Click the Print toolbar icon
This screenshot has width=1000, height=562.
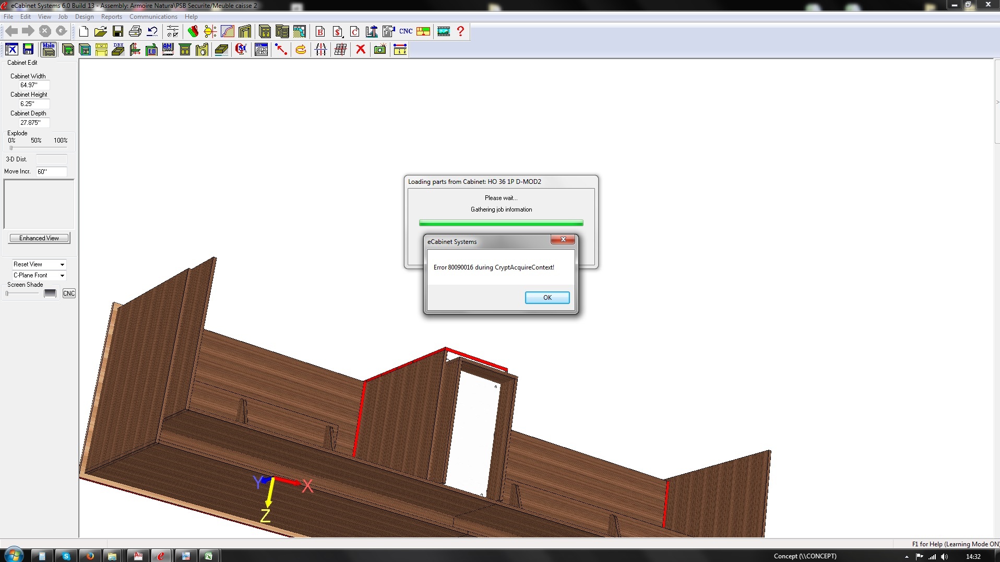[135, 31]
